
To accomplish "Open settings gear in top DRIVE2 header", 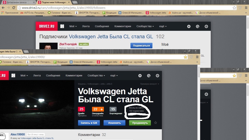I will click(206, 26).
